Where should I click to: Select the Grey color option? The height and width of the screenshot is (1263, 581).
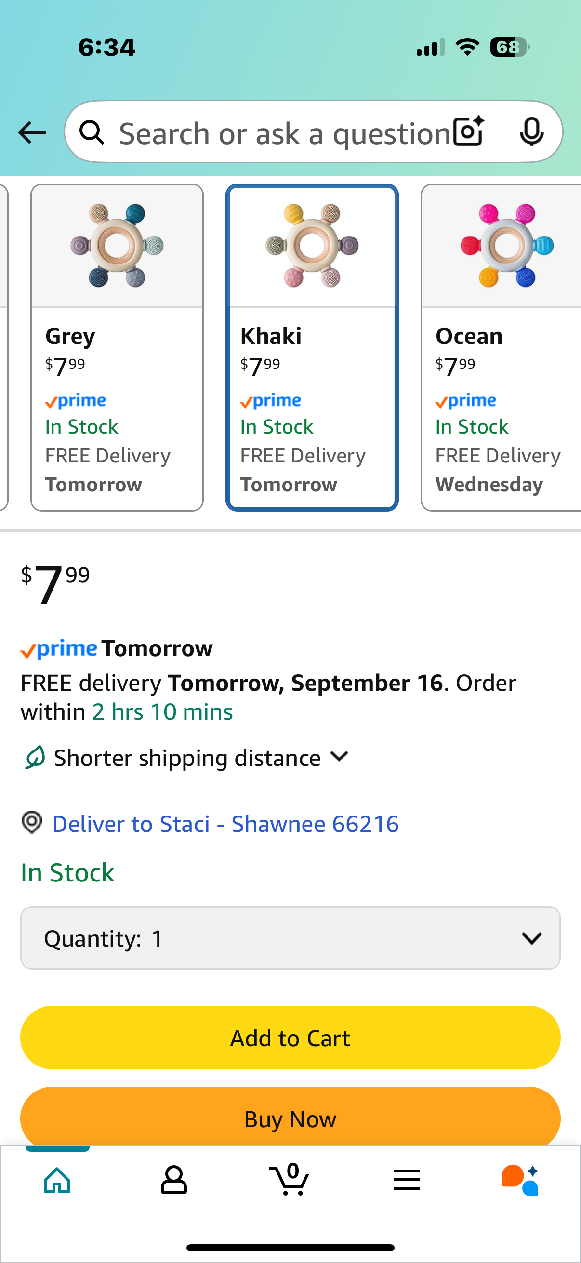[117, 347]
